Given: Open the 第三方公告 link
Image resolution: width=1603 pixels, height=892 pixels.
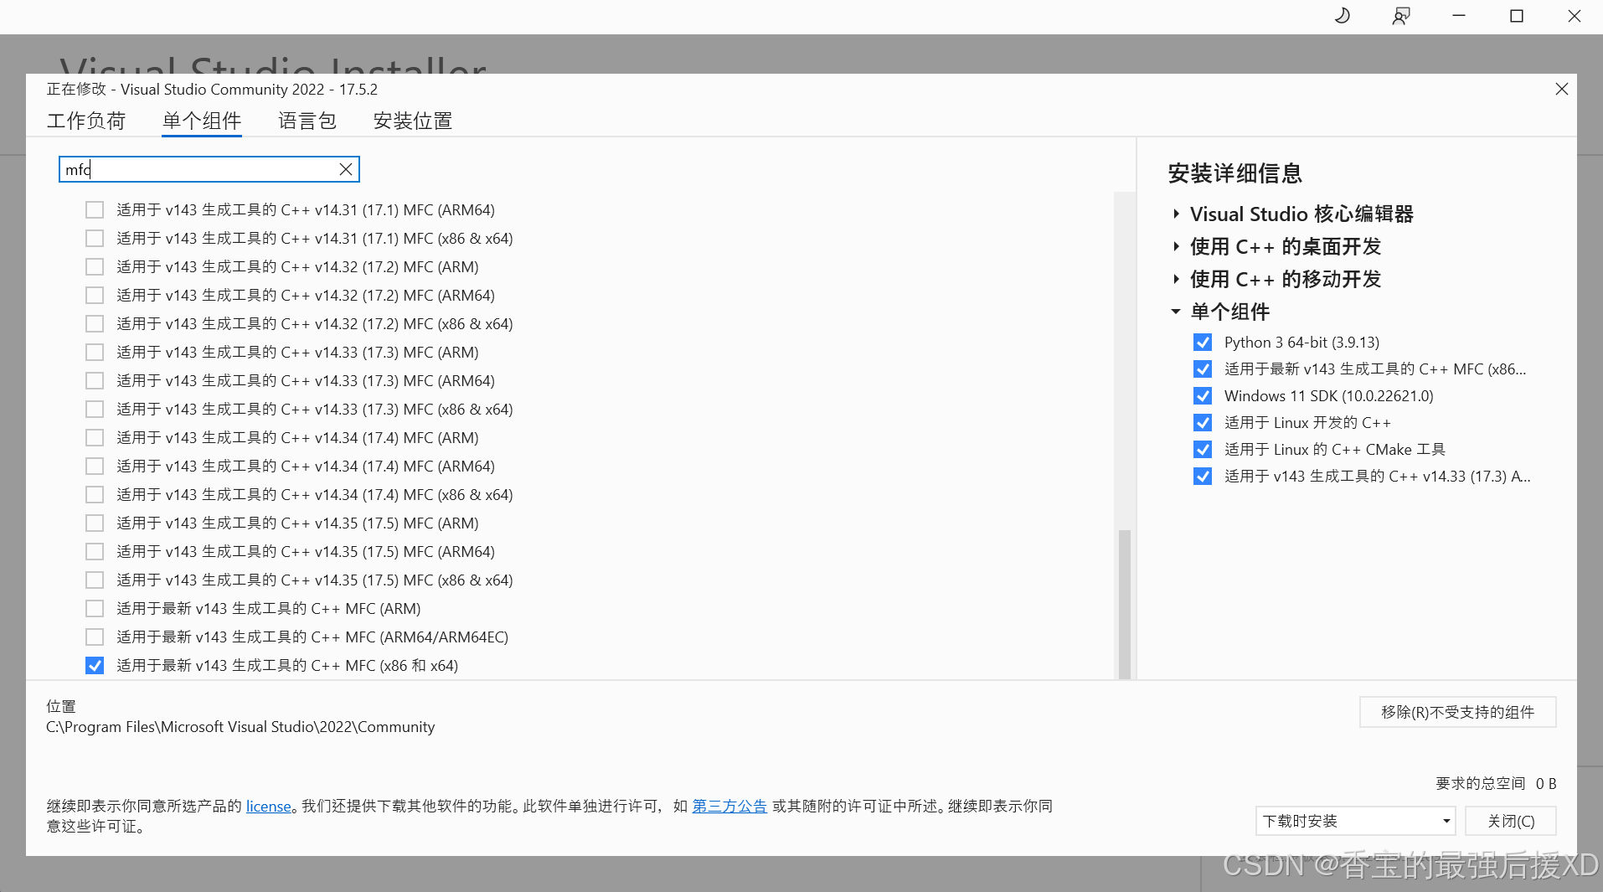Looking at the screenshot, I should tap(729, 806).
